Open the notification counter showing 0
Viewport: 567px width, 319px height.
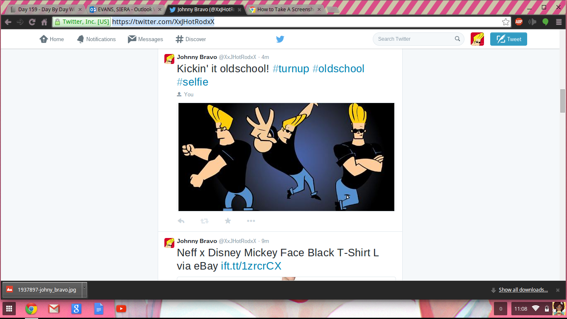[x=501, y=309]
